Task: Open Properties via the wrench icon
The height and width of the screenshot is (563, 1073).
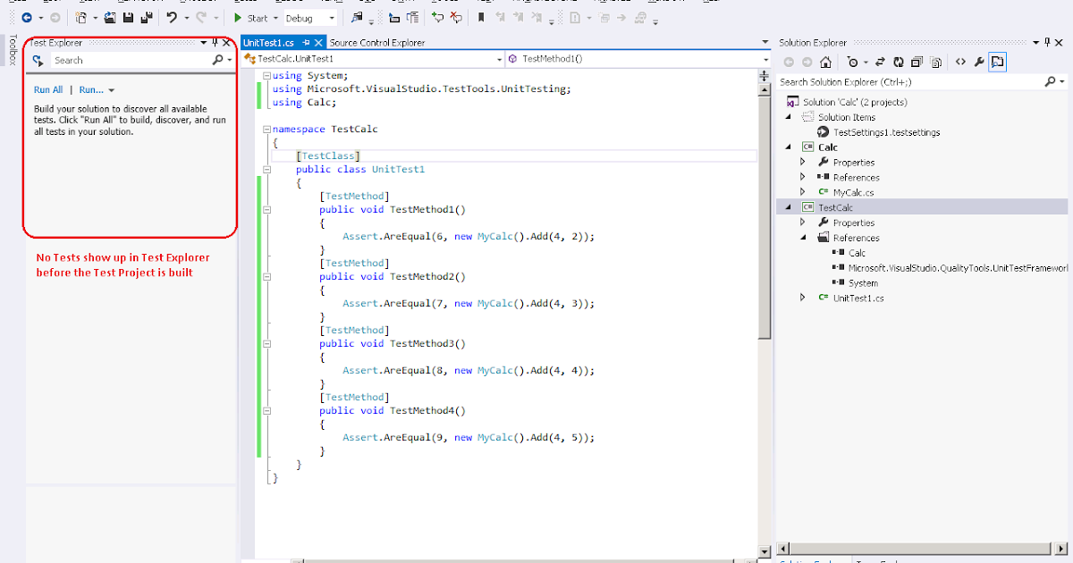Action: coord(979,62)
